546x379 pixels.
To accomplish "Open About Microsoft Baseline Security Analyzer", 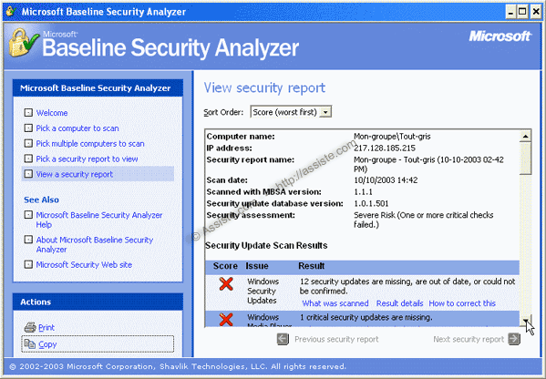I will [95, 244].
